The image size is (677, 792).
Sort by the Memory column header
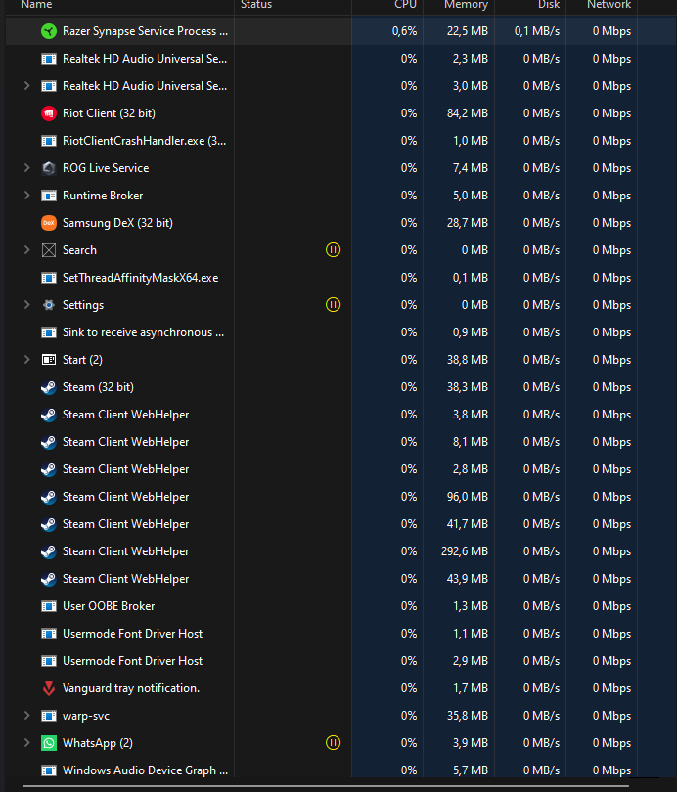pos(466,5)
